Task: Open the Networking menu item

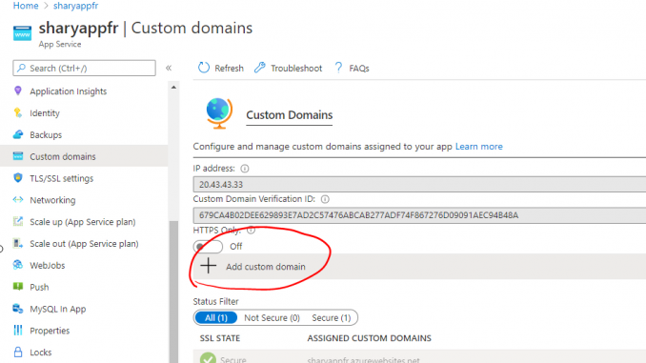Action: pos(52,200)
